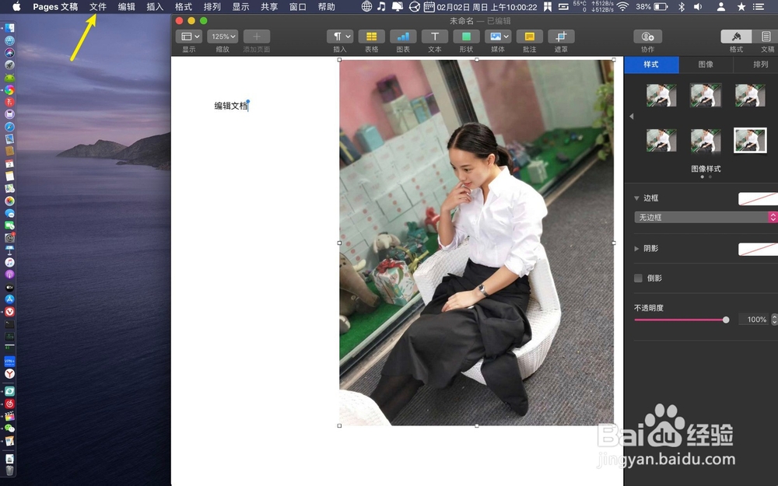
Task: Apply an image mask using 遮罩 icon
Action: click(561, 36)
